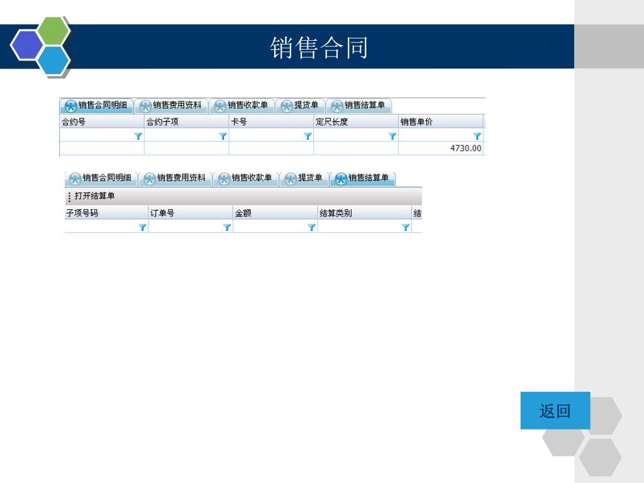Open 提货单 tab in upper tab strip
This screenshot has width=644, height=483.
300,106
